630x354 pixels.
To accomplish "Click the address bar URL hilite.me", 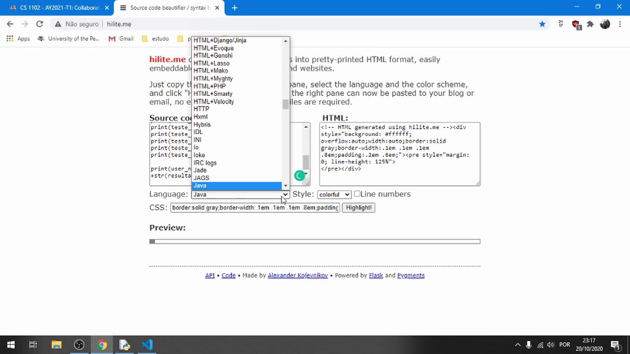I will pyautogui.click(x=119, y=24).
